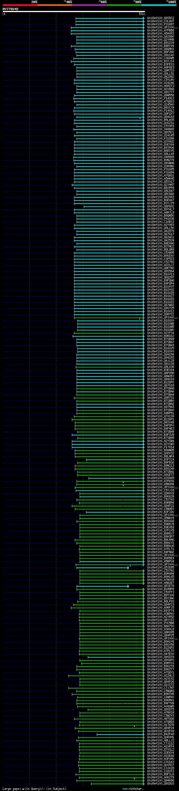Select the UniRef100_A2YFS4 label
Screen dimensions: 179x791
click(161, 333)
